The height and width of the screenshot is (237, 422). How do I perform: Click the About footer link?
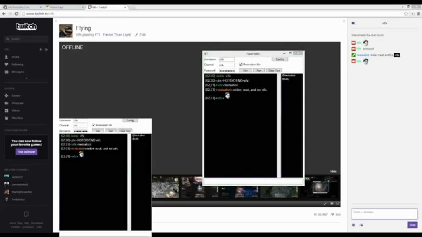click(13, 223)
